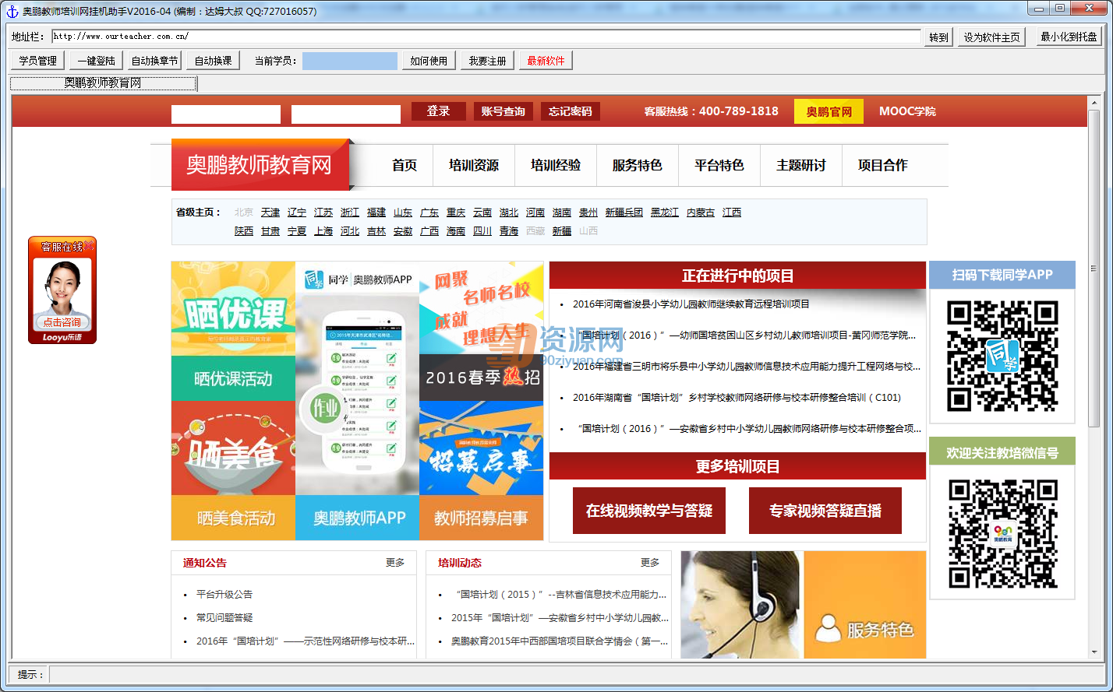The width and height of the screenshot is (1113, 692).
Task: Select 四川 province link
Action: [x=482, y=231]
